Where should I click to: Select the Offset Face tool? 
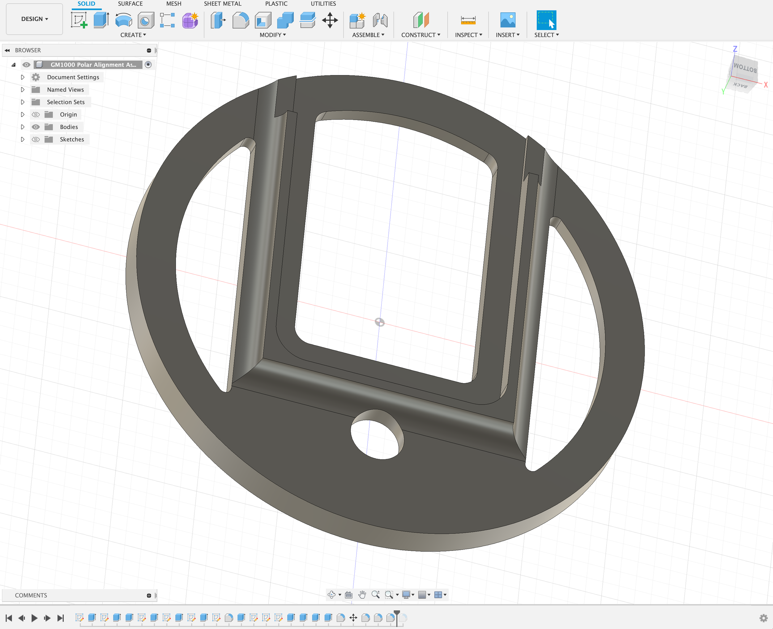pos(308,20)
